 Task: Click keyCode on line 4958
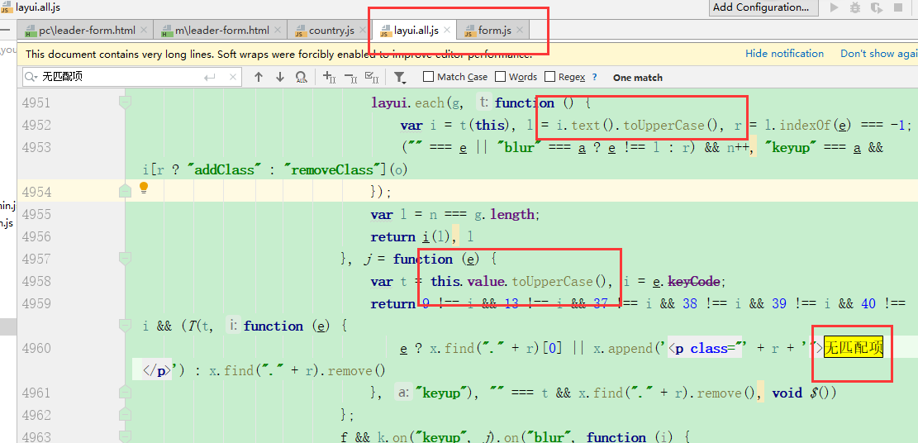(693, 281)
